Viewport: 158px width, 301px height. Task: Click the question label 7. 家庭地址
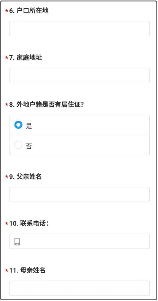pyautogui.click(x=26, y=58)
